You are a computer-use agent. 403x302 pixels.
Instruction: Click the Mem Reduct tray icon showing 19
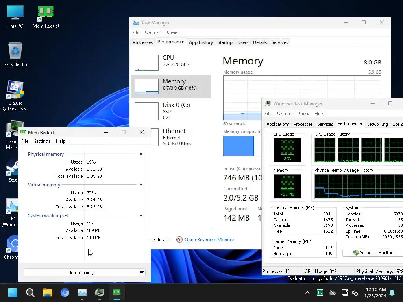(x=320, y=293)
